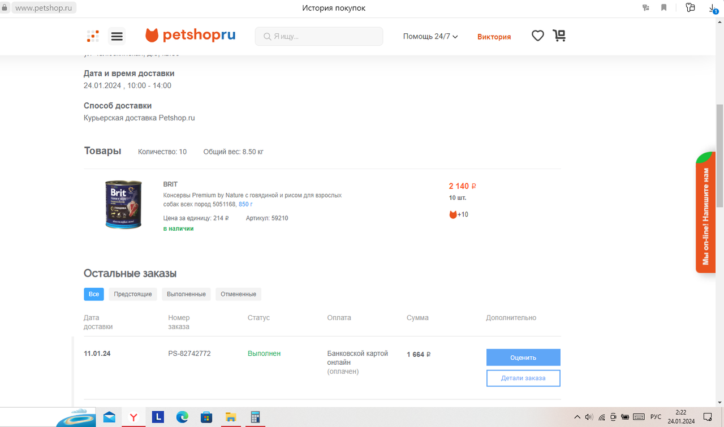Click the www.petshop.ru address bar
The height and width of the screenshot is (427, 724).
pos(44,8)
